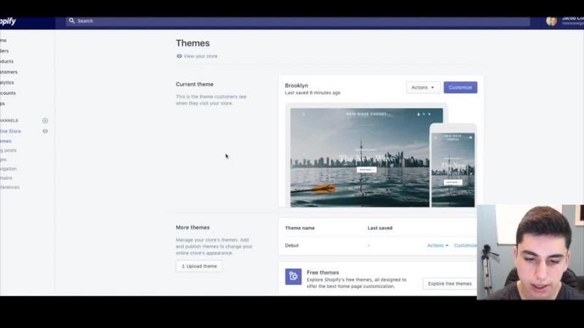Click Upload theme button

[x=199, y=266]
